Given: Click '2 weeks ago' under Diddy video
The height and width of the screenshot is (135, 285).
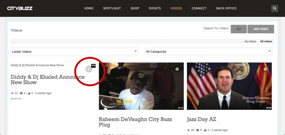Looking at the screenshot, I should coord(43,93).
